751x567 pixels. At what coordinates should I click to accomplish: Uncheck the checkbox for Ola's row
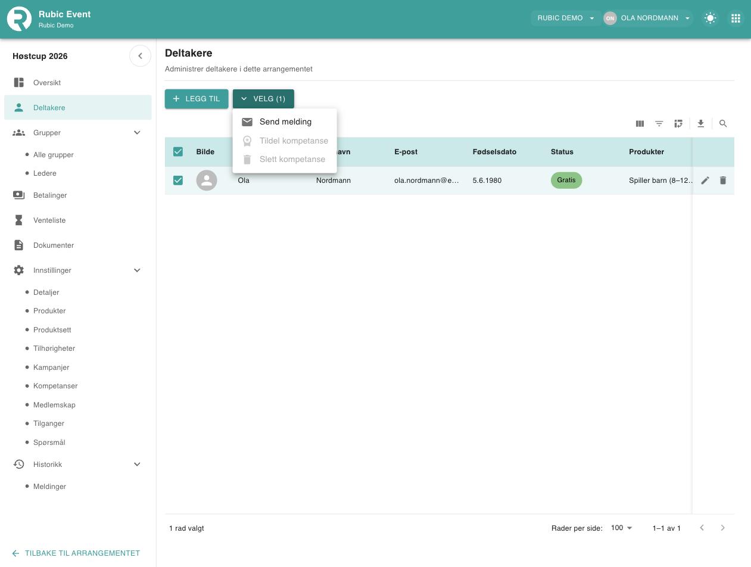click(178, 180)
